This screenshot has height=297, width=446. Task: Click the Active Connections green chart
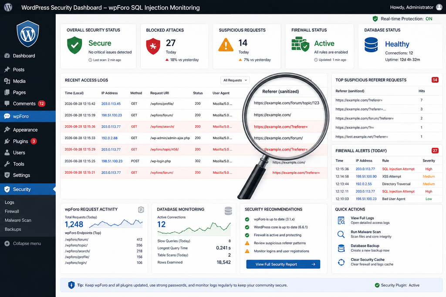tap(194, 229)
